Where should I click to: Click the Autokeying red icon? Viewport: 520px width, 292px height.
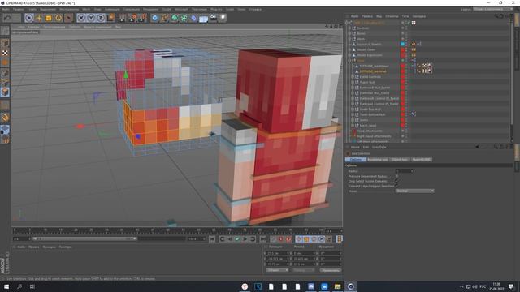point(281,239)
